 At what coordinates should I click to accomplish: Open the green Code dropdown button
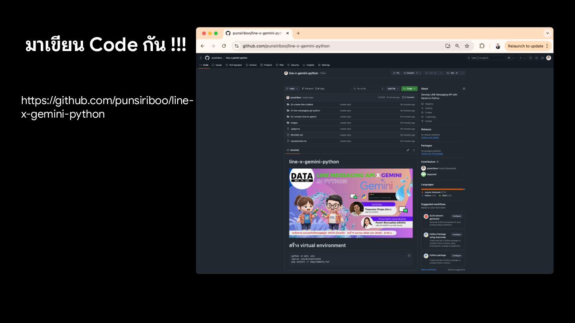click(409, 89)
